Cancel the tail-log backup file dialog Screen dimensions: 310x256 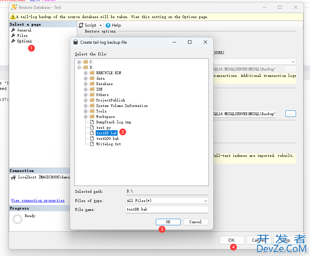click(x=196, y=222)
